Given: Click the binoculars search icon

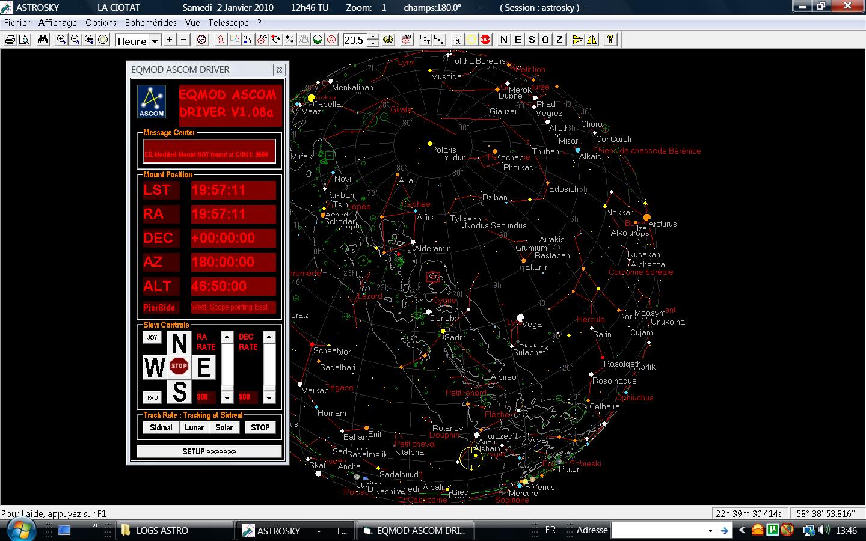Looking at the screenshot, I should point(43,40).
